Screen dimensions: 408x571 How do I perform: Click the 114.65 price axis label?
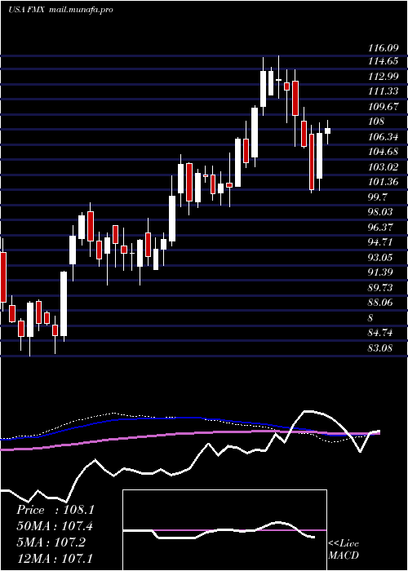click(383, 61)
